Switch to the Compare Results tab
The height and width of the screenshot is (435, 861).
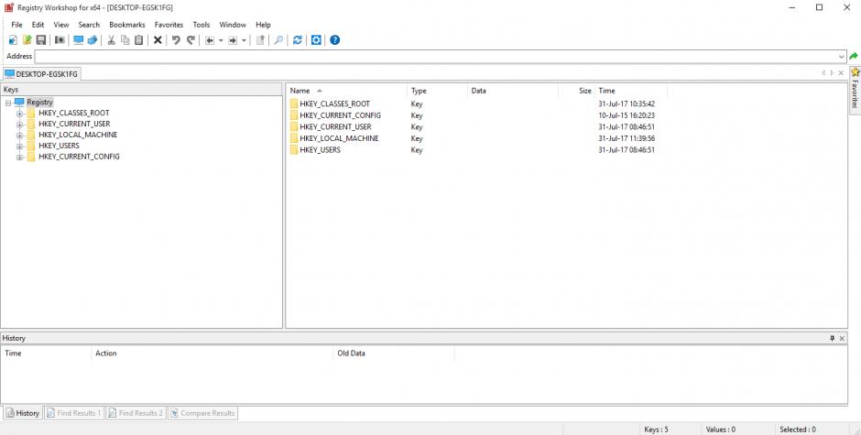pyautogui.click(x=202, y=413)
